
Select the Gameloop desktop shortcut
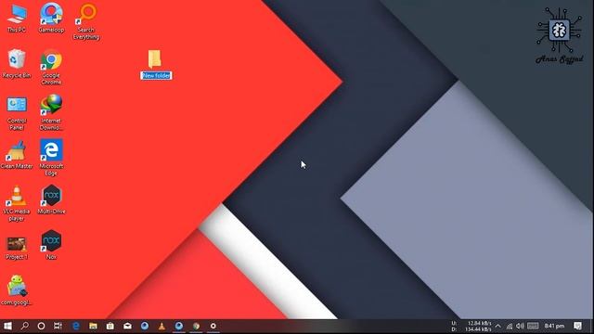click(x=51, y=19)
